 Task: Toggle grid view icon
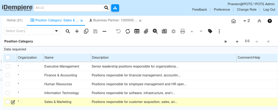pos(137,31)
